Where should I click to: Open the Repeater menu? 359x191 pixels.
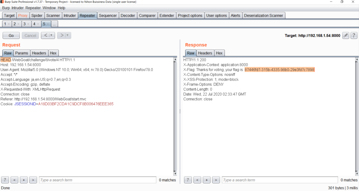tap(33, 8)
